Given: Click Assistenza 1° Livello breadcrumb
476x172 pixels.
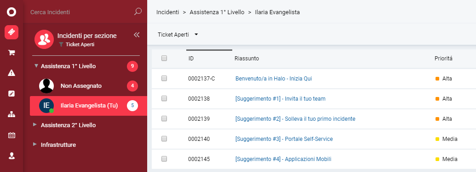Looking at the screenshot, I should 217,12.
